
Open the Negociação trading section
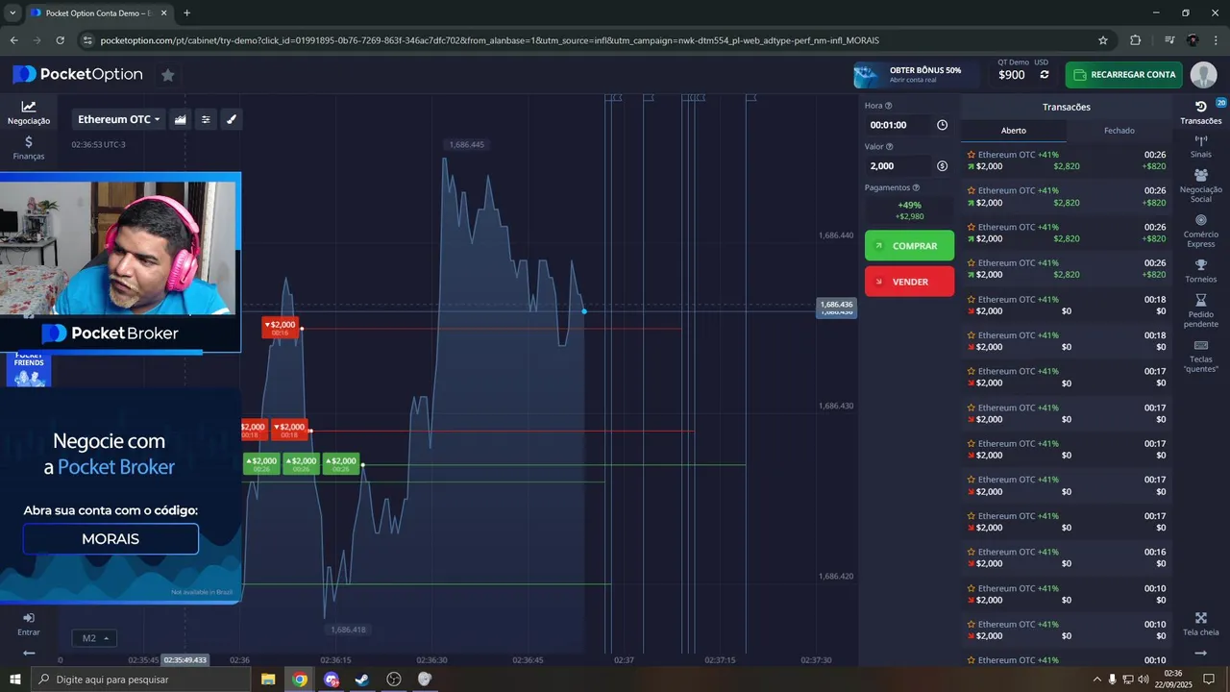click(29, 112)
